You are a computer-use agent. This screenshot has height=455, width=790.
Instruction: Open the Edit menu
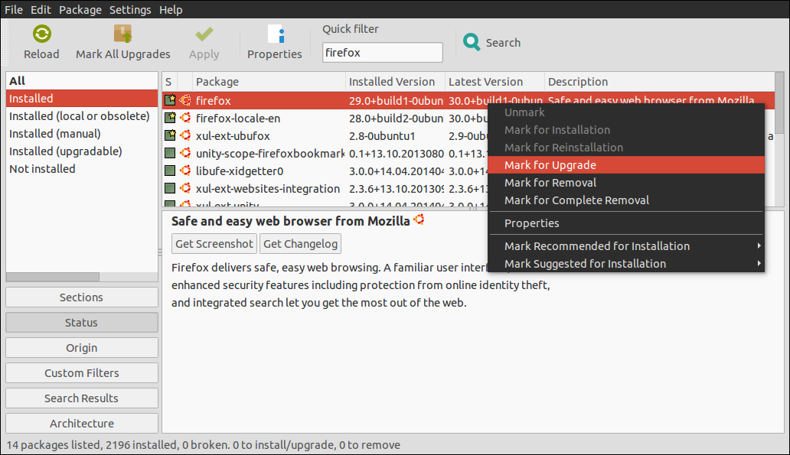pos(41,10)
